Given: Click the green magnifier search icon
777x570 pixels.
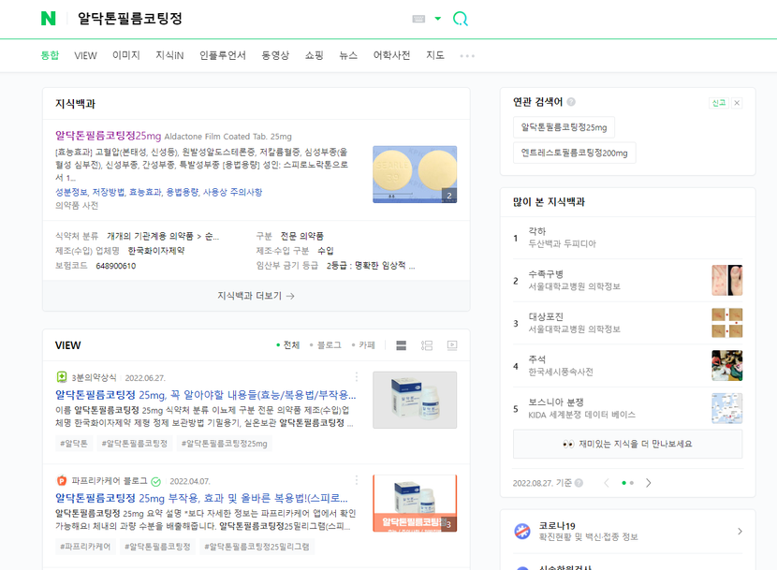Looking at the screenshot, I should coord(460,19).
